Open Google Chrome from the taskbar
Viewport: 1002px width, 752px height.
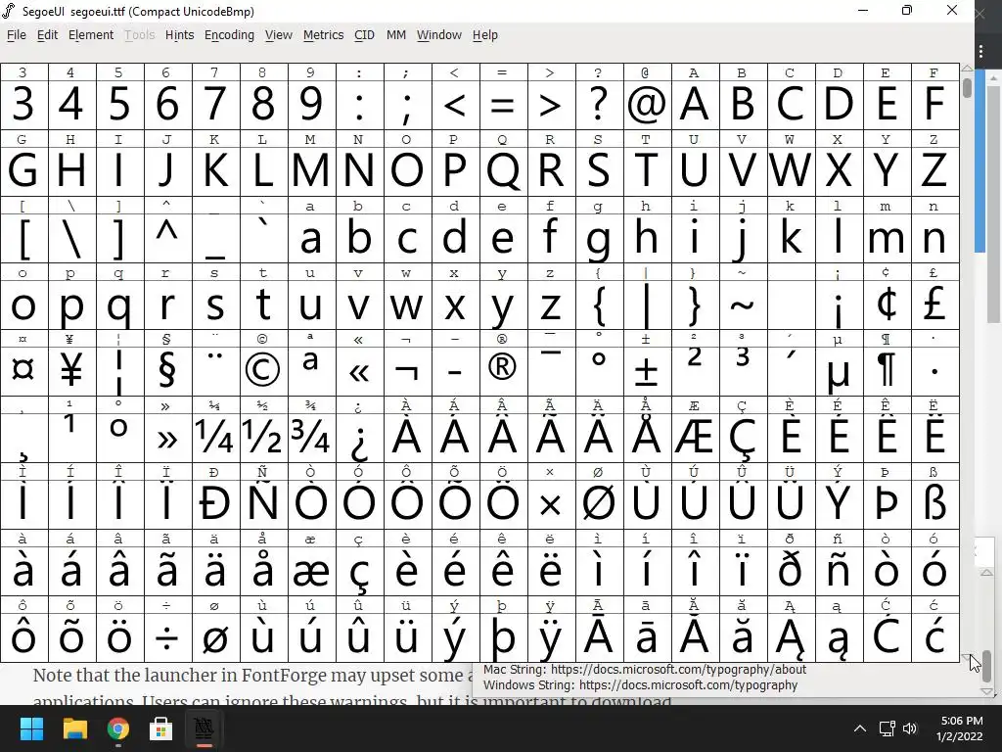[117, 728]
